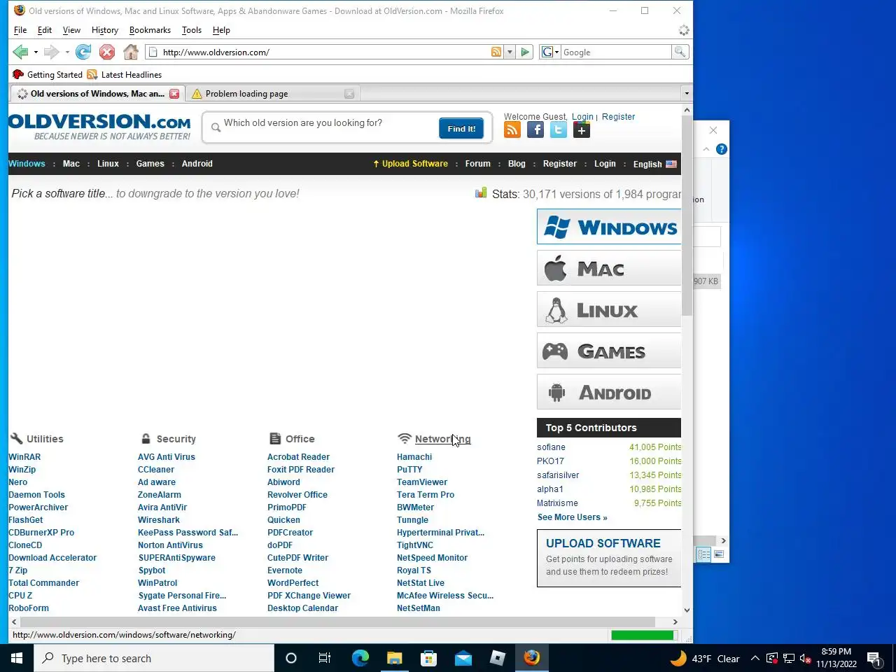This screenshot has width=896, height=672.
Task: Open the English language selector
Action: 654,164
